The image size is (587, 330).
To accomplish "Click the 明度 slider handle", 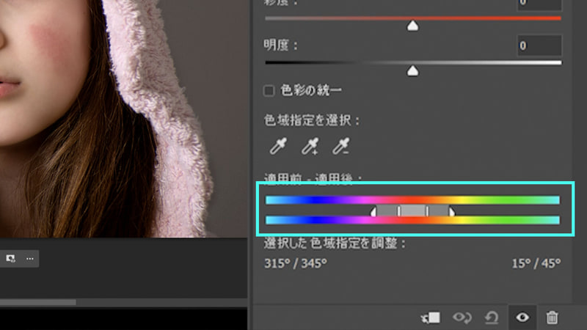I will (412, 70).
